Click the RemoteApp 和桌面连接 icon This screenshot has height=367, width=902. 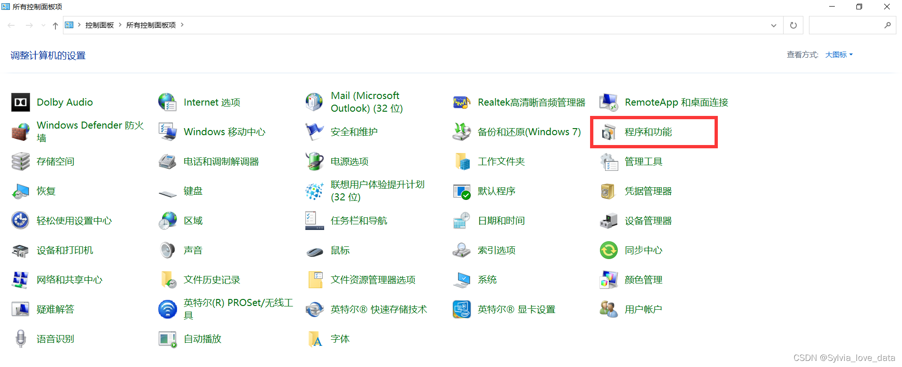coord(609,102)
